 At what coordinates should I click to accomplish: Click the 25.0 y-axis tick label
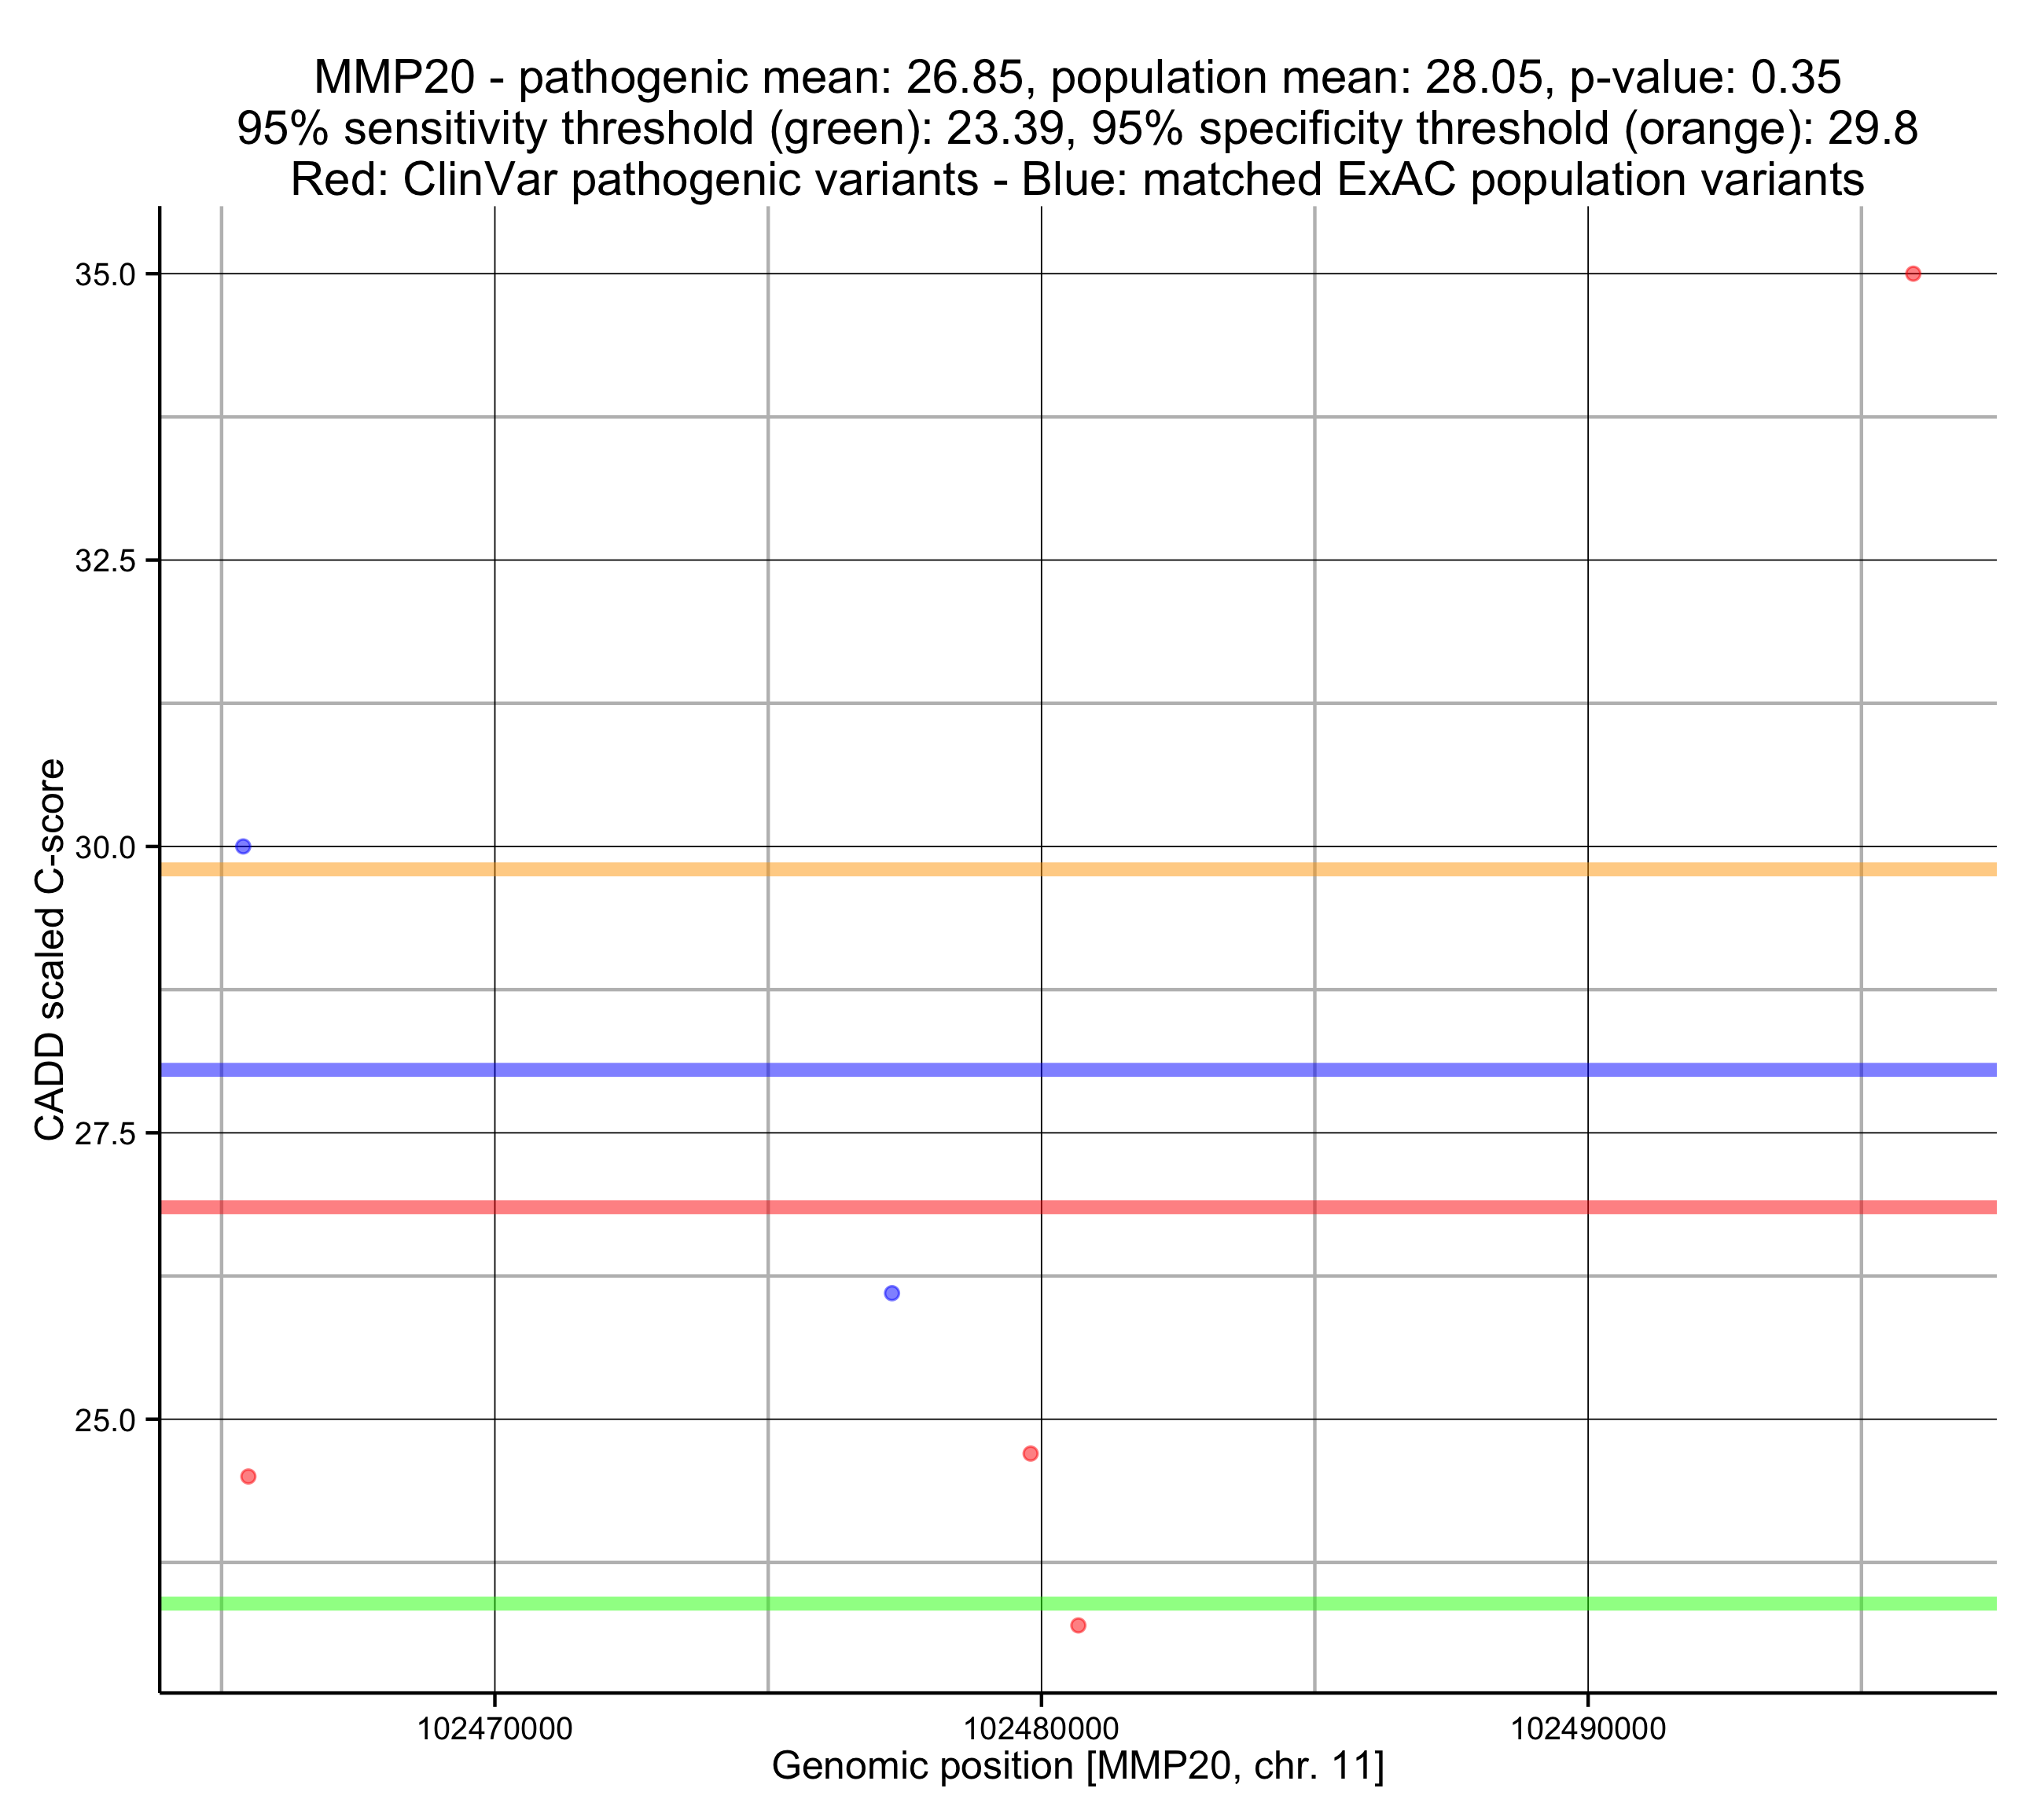105,1420
